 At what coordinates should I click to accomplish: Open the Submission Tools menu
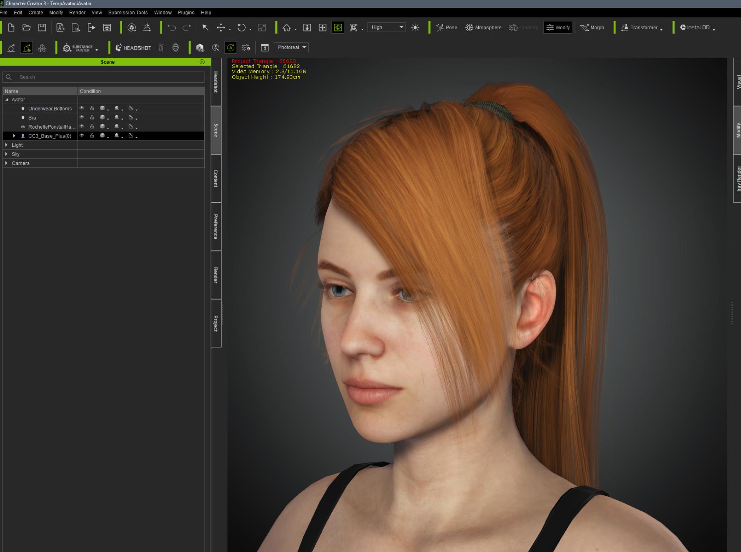128,12
